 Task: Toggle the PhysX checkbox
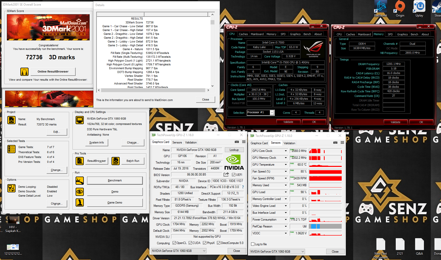(x=204, y=243)
